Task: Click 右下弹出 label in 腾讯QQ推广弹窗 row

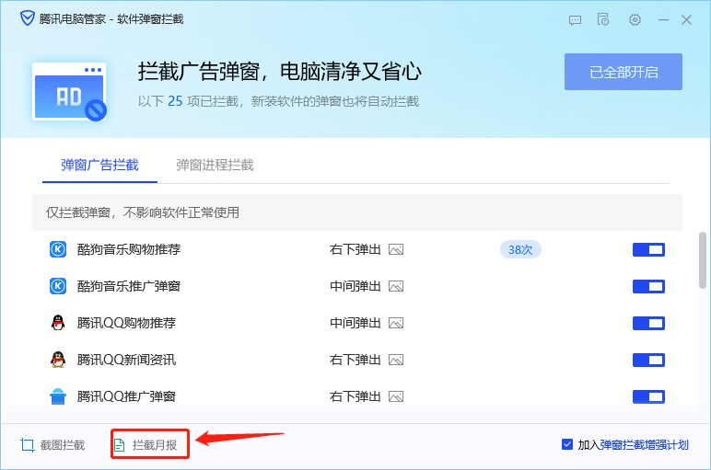Action: pyautogui.click(x=355, y=396)
